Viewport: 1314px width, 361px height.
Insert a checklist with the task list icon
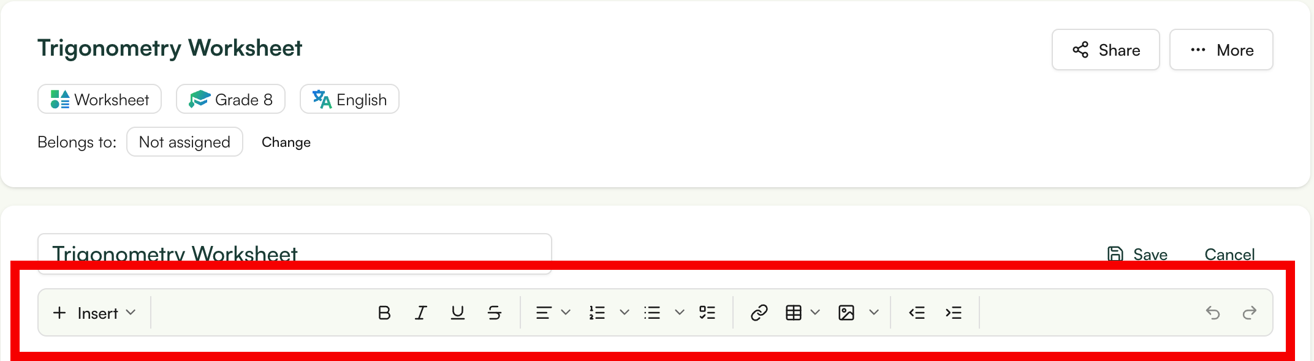tap(707, 313)
